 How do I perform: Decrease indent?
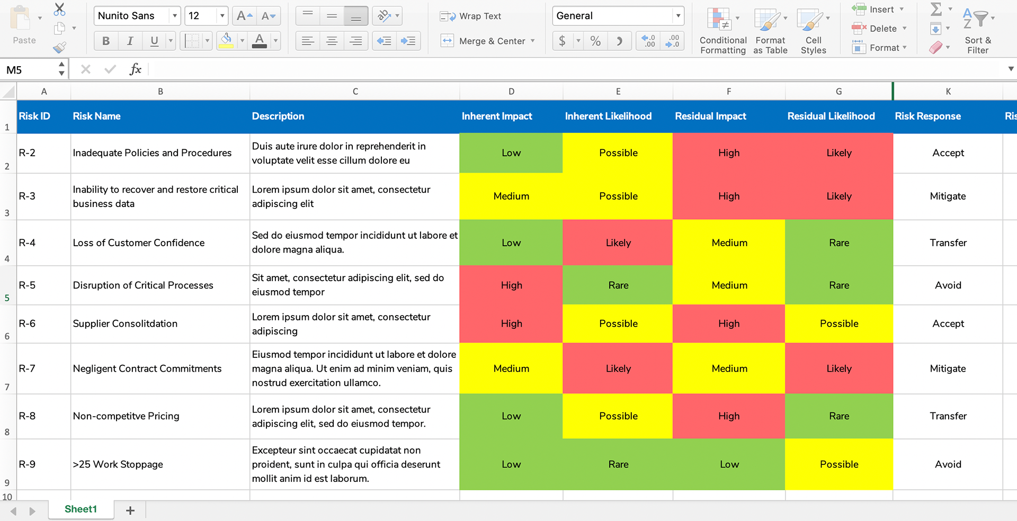pos(384,41)
